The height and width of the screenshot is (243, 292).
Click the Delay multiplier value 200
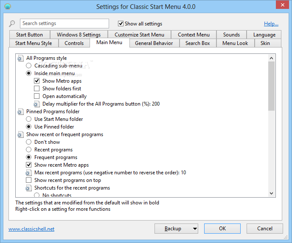coord(156,104)
